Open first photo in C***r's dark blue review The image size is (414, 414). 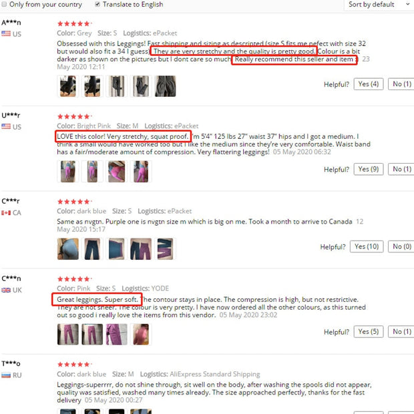coord(68,248)
